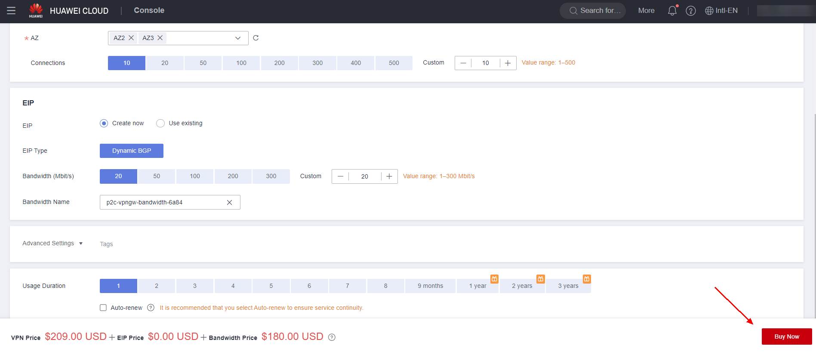The image size is (816, 352).
Task: Click the refresh icon next to AZ
Action: point(256,38)
